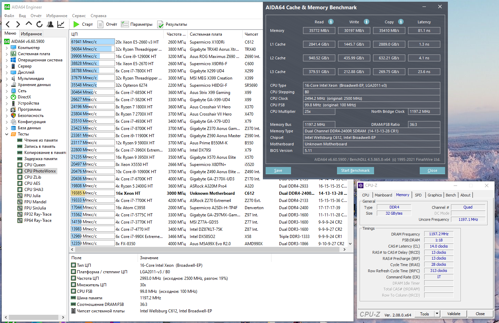Click the Memory Read 35772 MB/s field
Screen dimensions: 499x323
pyautogui.click(x=319, y=31)
